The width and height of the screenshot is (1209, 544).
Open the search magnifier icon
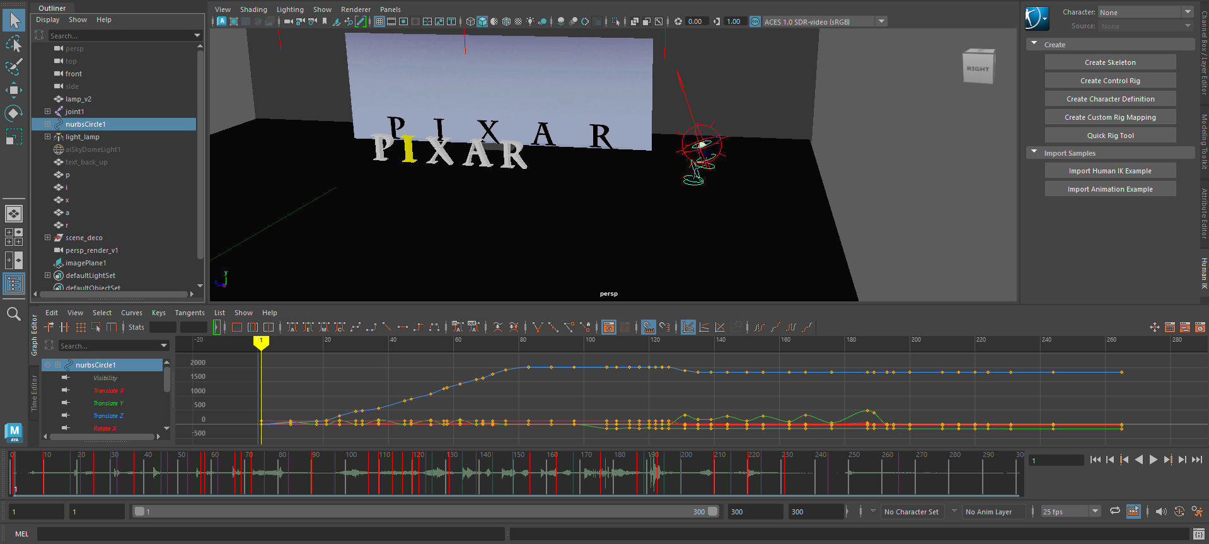coord(13,314)
